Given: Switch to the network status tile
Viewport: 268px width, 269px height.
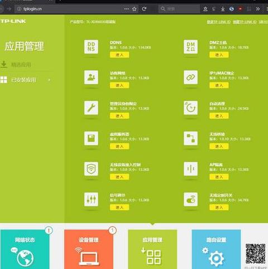Looking at the screenshot, I should coord(25,249).
